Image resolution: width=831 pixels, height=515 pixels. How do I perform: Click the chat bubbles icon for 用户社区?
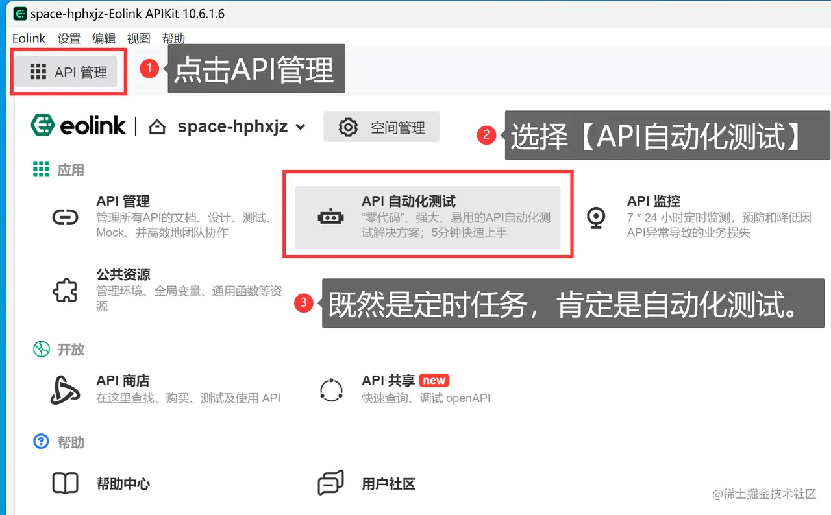(330, 483)
